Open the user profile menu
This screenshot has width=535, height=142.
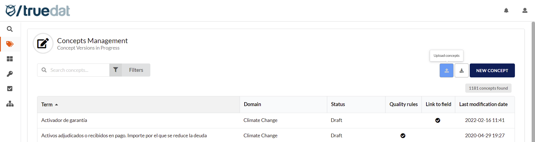[525, 11]
